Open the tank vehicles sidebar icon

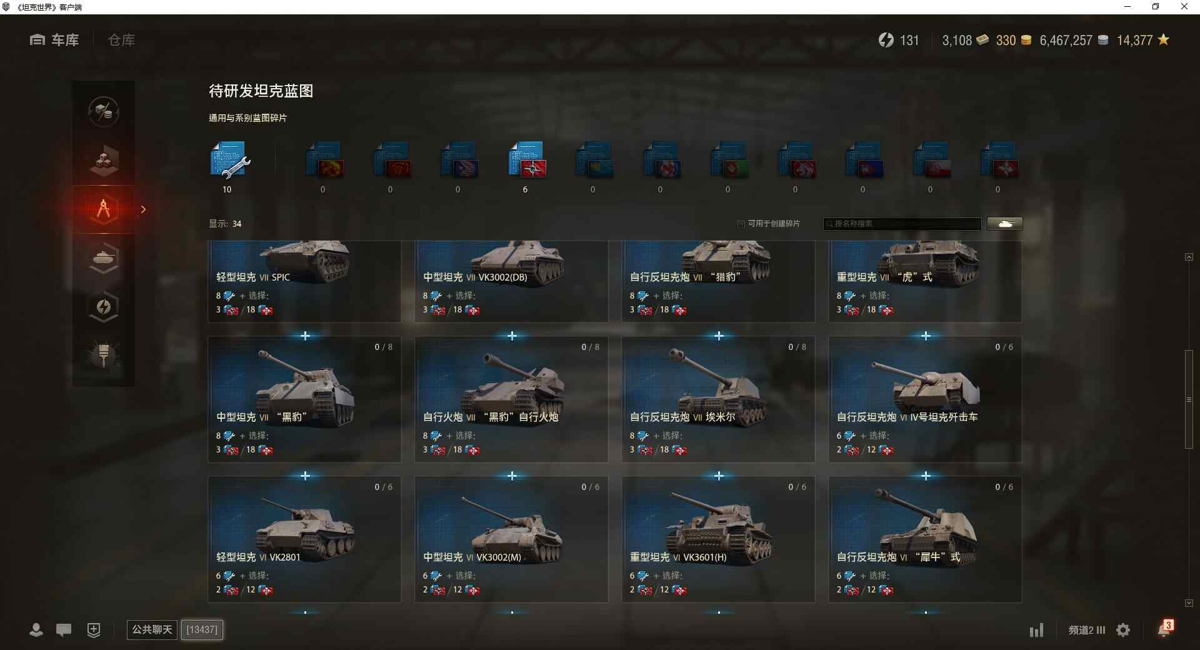[x=104, y=257]
